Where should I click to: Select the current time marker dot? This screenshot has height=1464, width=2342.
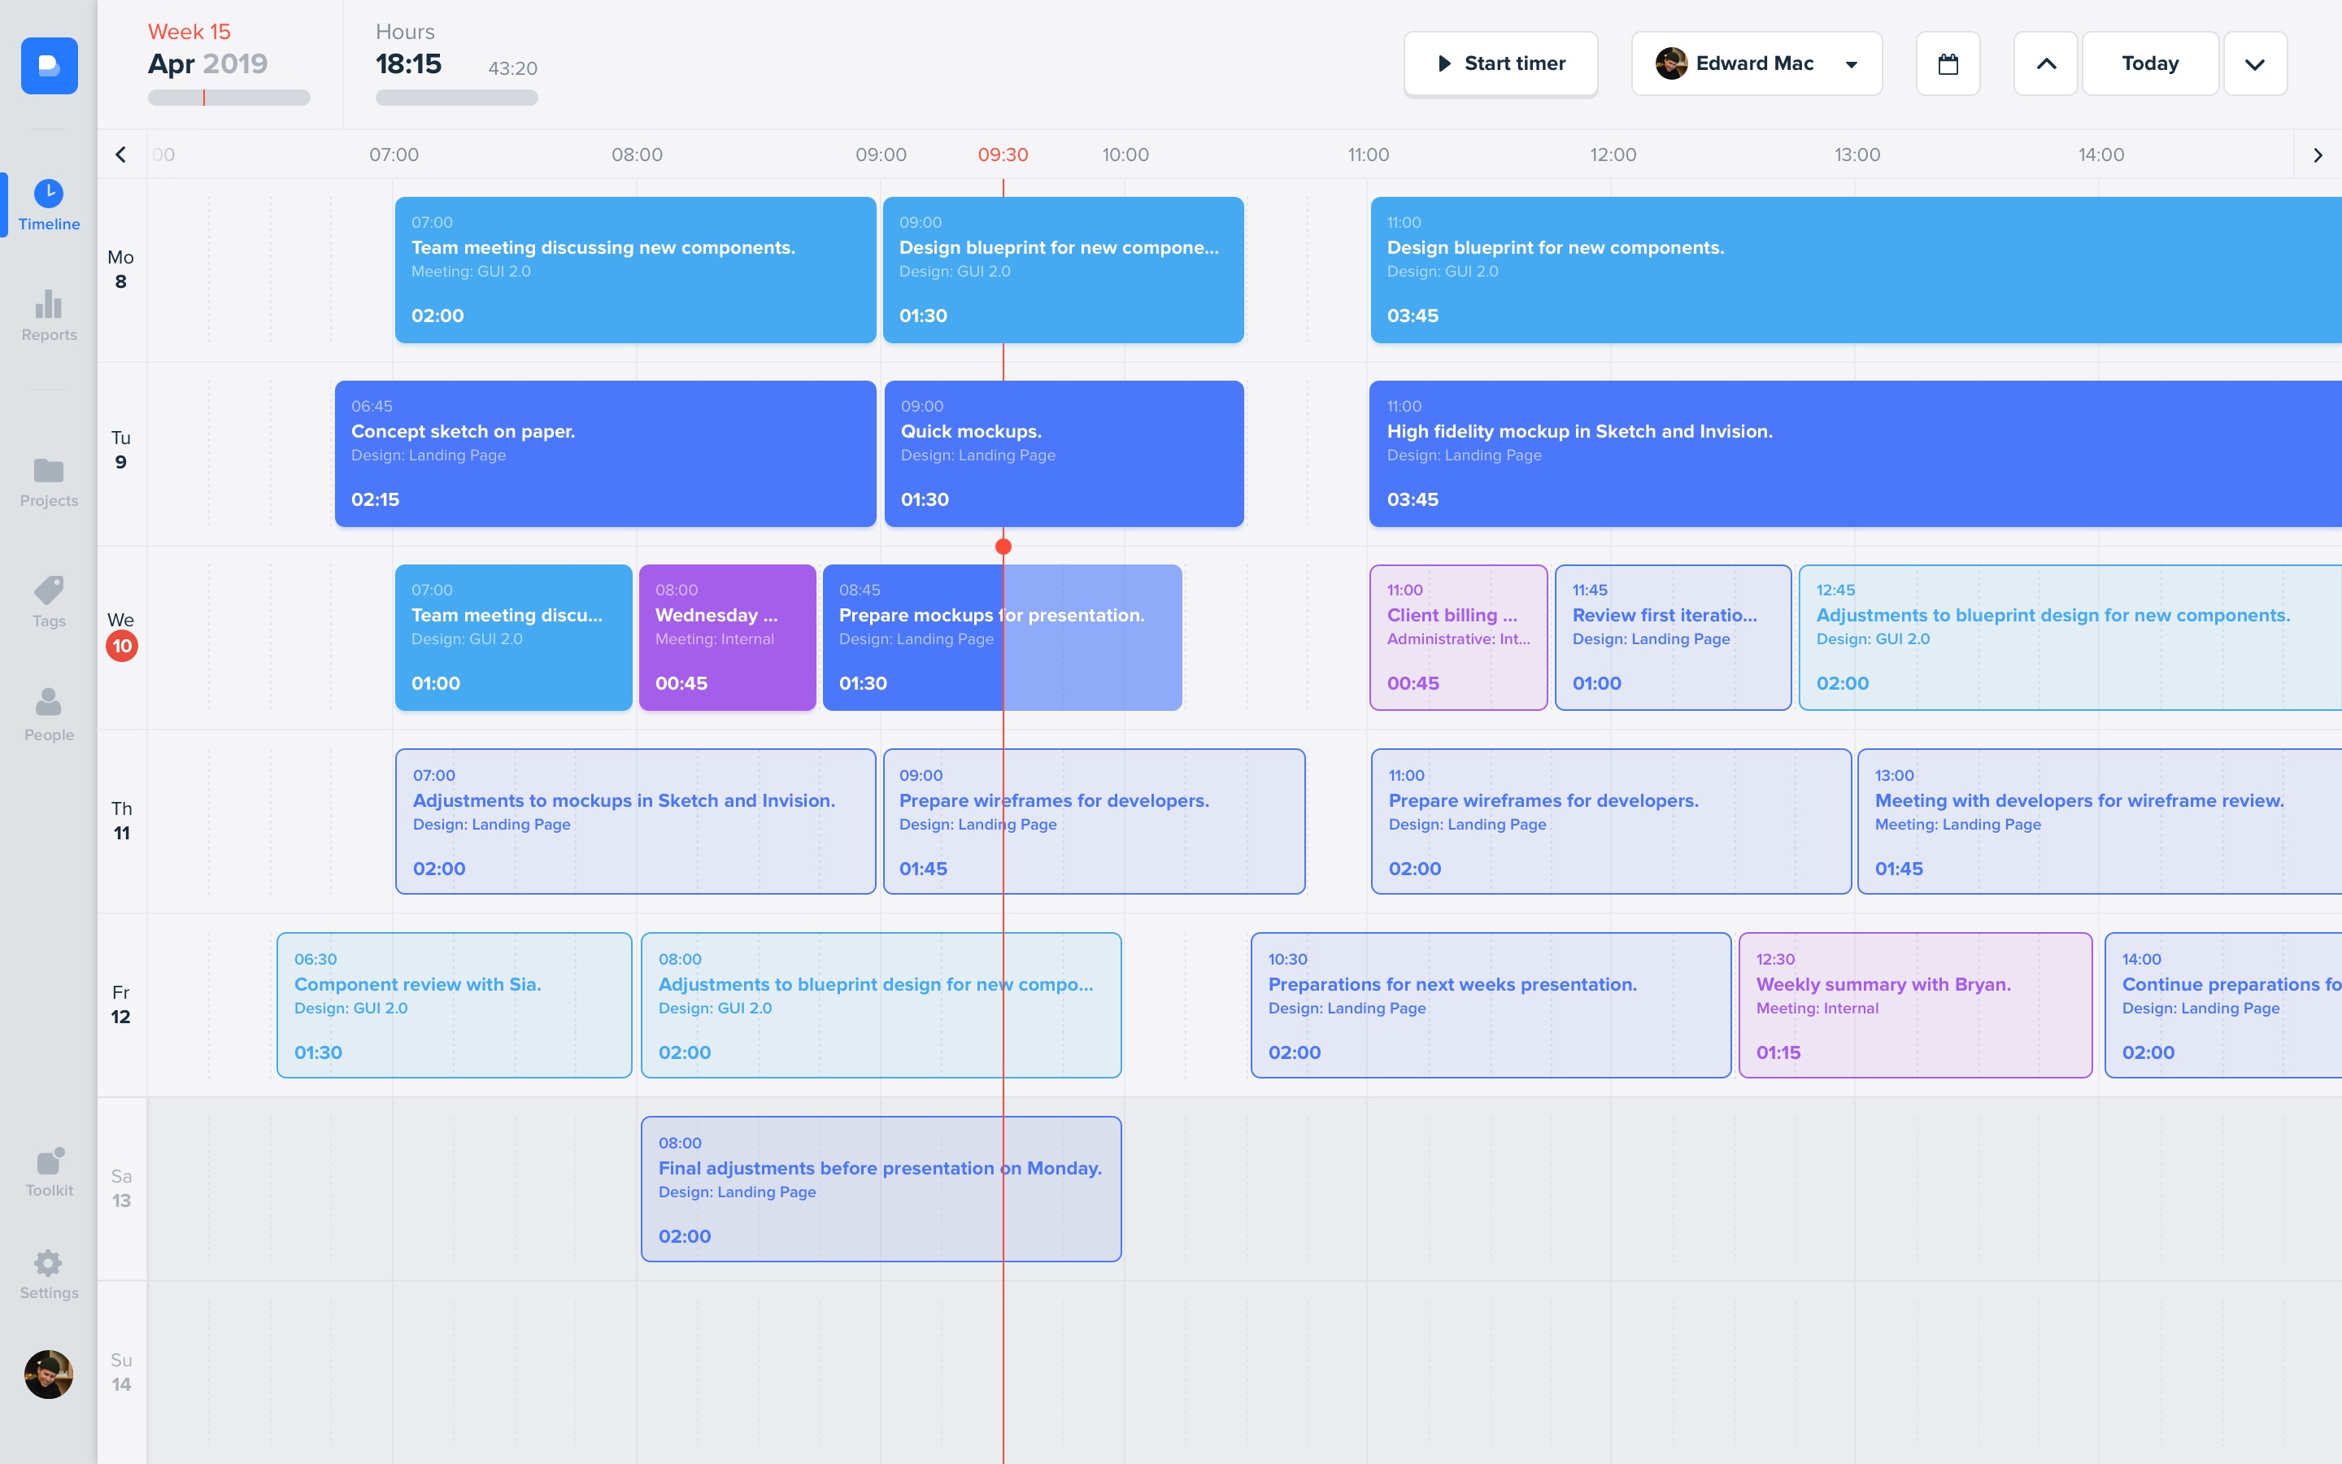point(1003,547)
